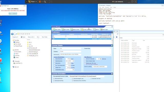Image resolution: width=164 pixels, height=92 pixels.
Task: Open the Edit menu in Notepad
Action: tap(103, 7)
